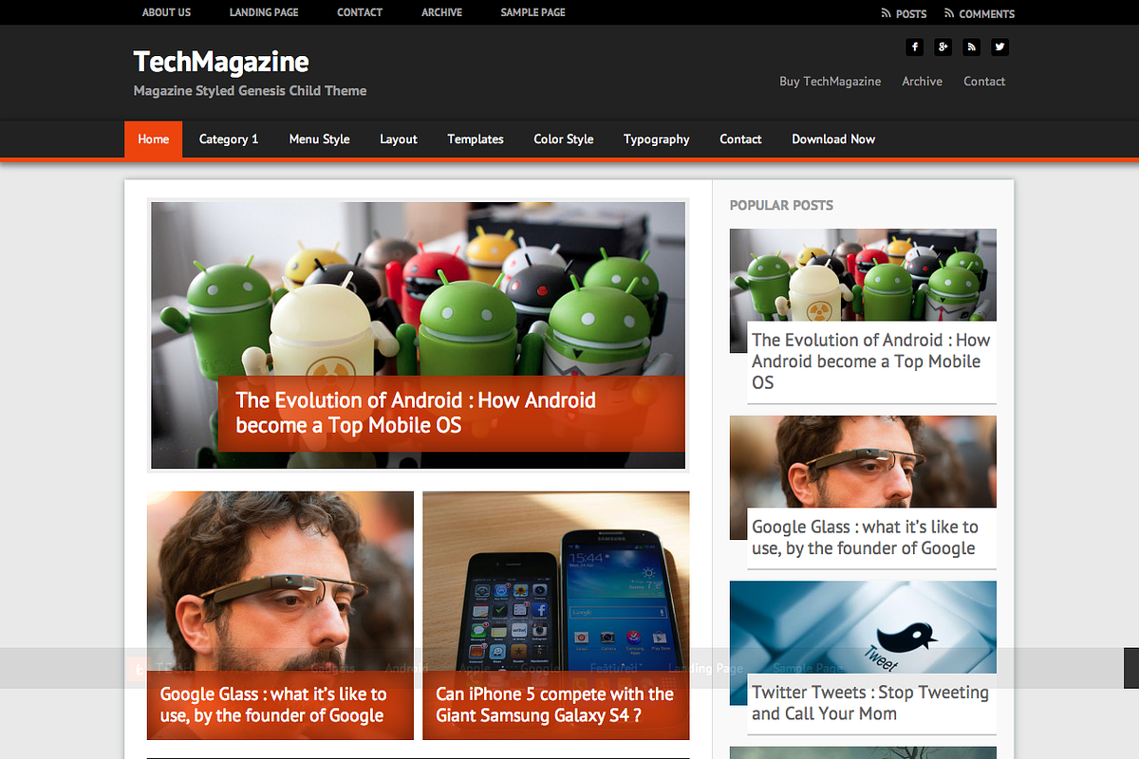This screenshot has height=759, width=1139.
Task: Click the Popular Posts 'Evolution of Android' title
Action: (871, 361)
